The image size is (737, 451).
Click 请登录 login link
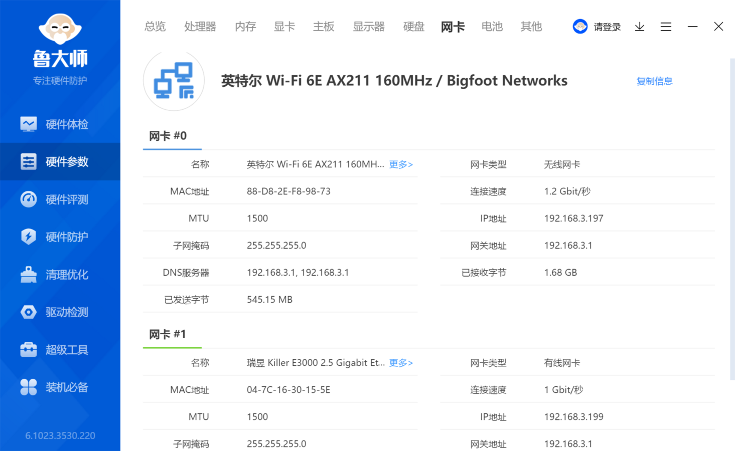tap(607, 27)
